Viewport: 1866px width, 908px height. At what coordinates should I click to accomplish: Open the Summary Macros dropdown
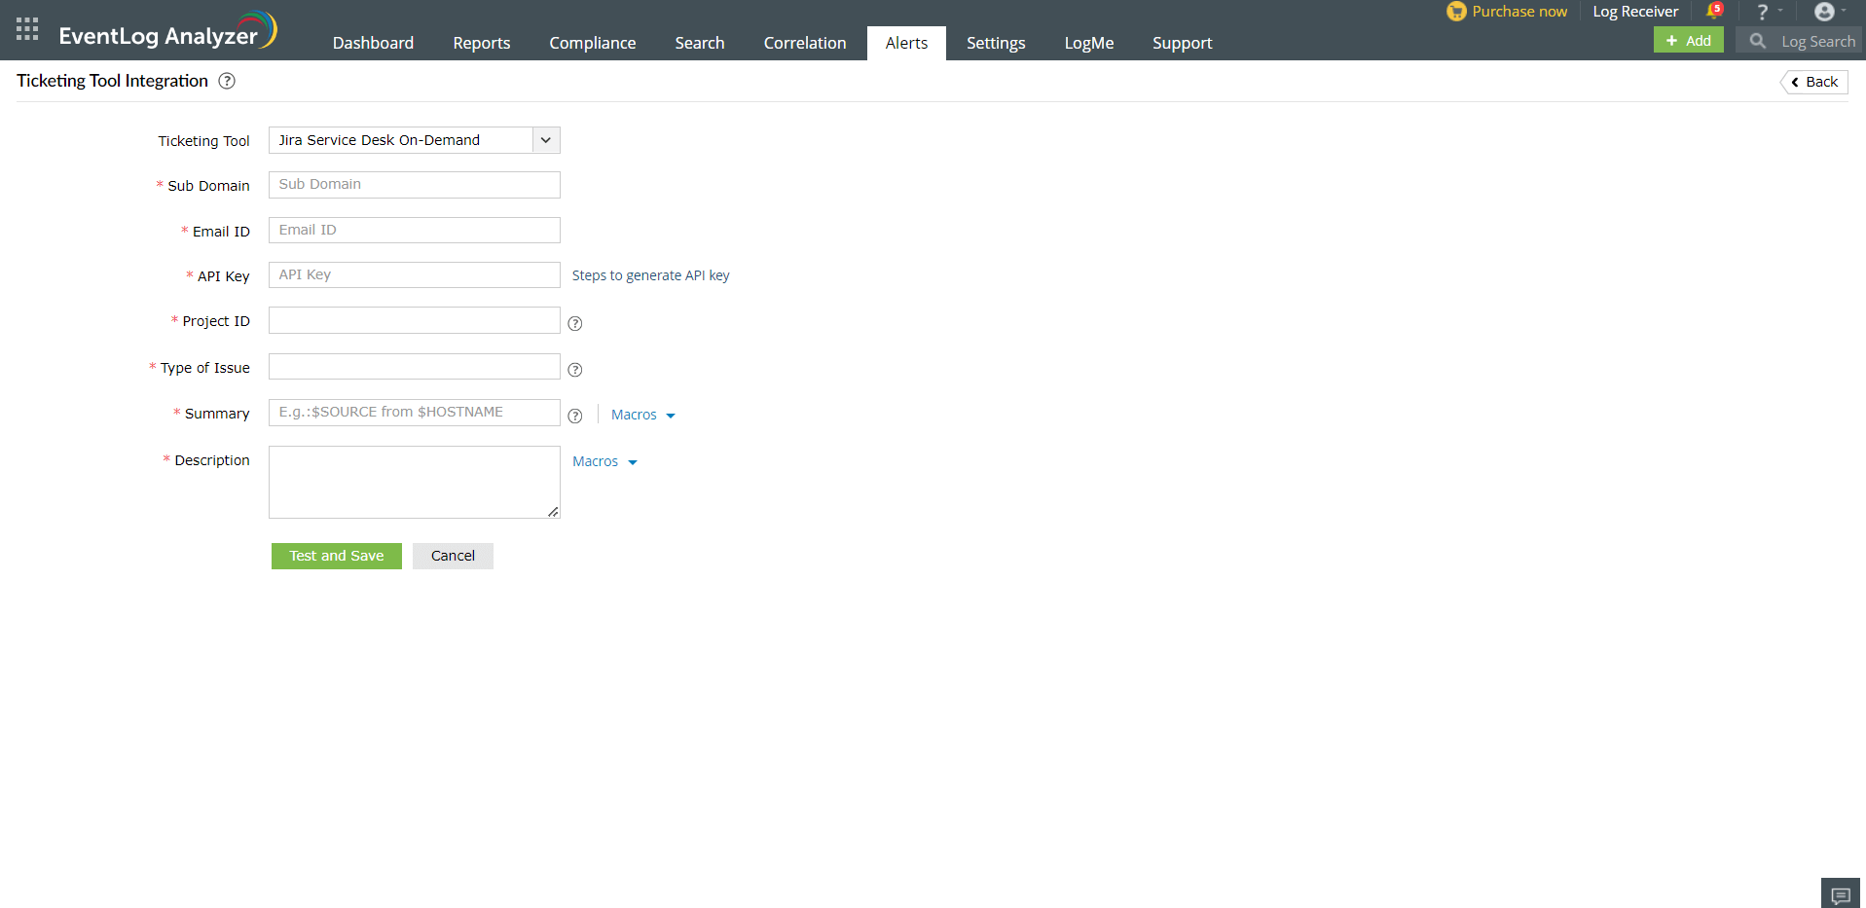643,415
